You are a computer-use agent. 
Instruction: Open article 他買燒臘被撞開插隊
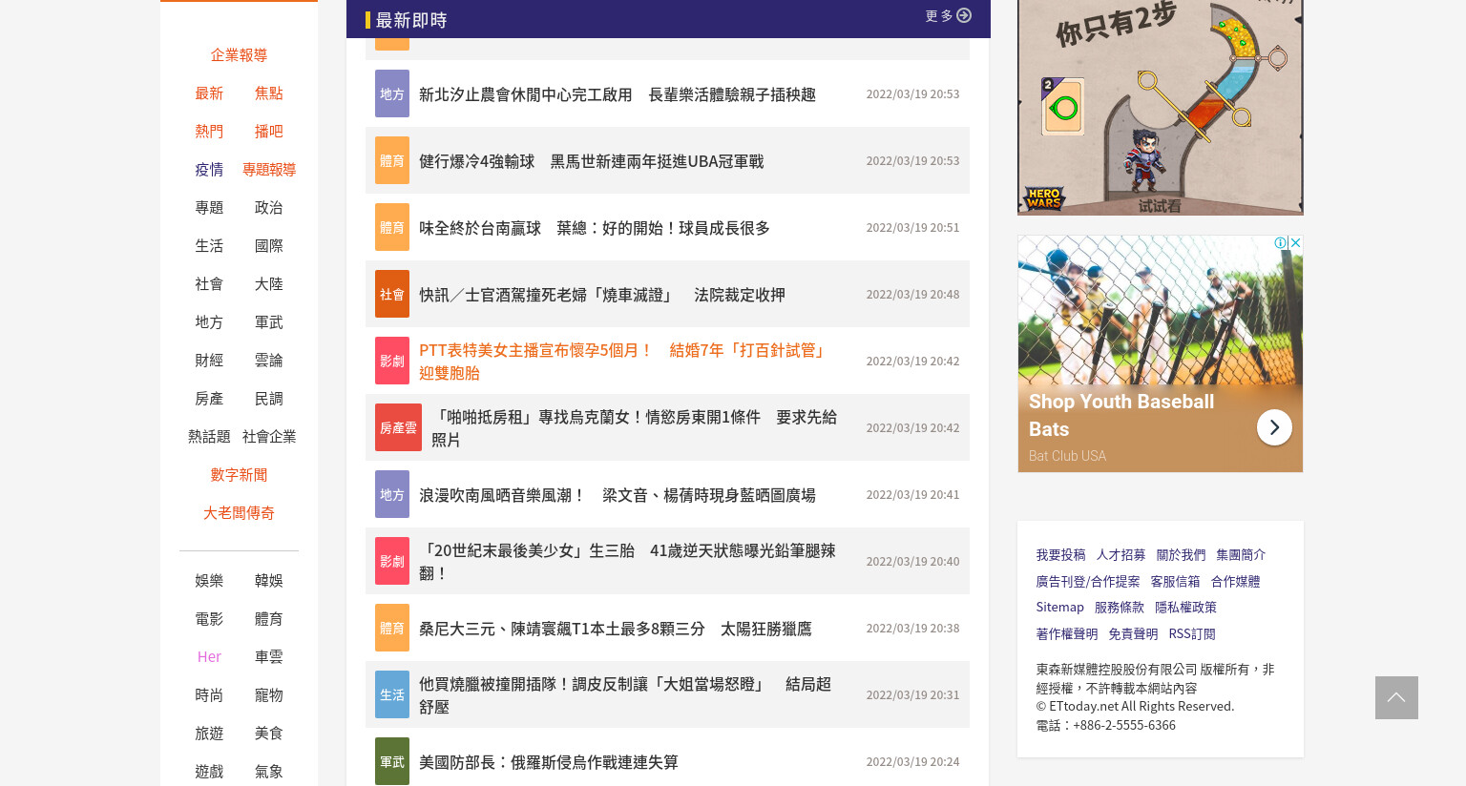[x=625, y=695]
